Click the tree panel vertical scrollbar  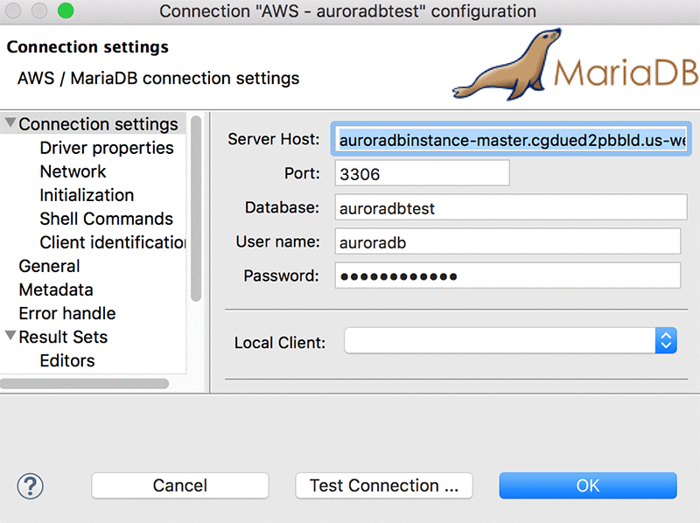[196, 208]
